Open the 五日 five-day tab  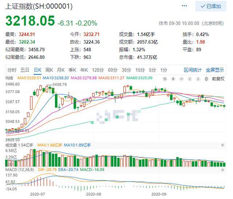click(x=25, y=70)
